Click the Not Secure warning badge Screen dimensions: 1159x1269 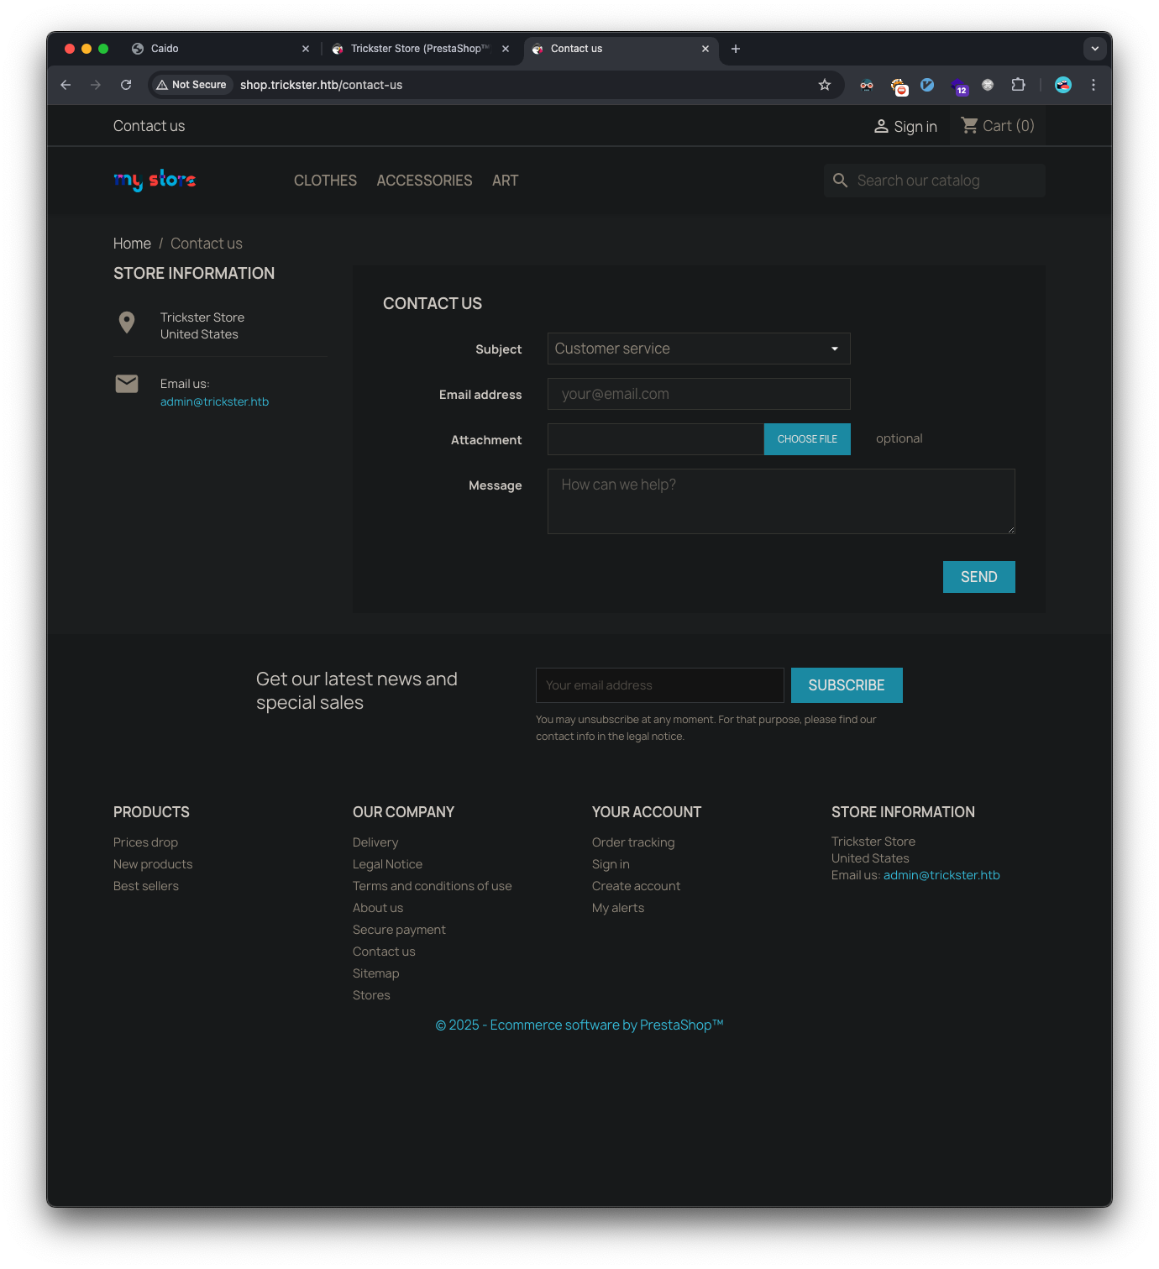[191, 85]
